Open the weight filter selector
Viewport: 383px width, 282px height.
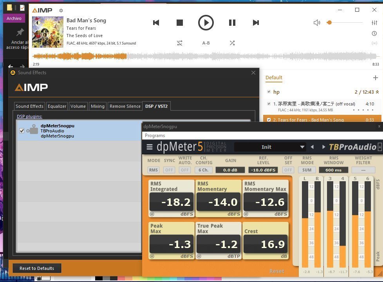[x=363, y=170]
